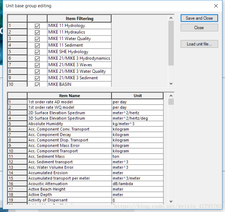Screen dimensions: 225x212
Task: Toggle the MIKE 11 Hydraulics checkbox
Action: pos(37,33)
